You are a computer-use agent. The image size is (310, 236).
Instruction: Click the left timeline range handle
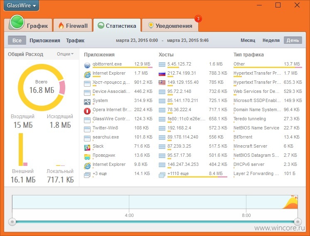point(12,222)
